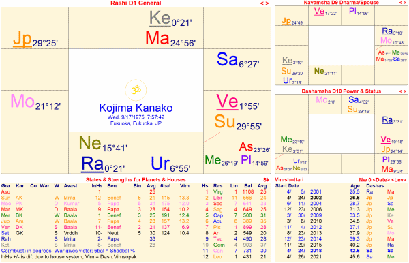Screen dimensions: 409x263
Task: Select the 4/24/2018 Sa Sa dasha row
Action: [x=342, y=251]
